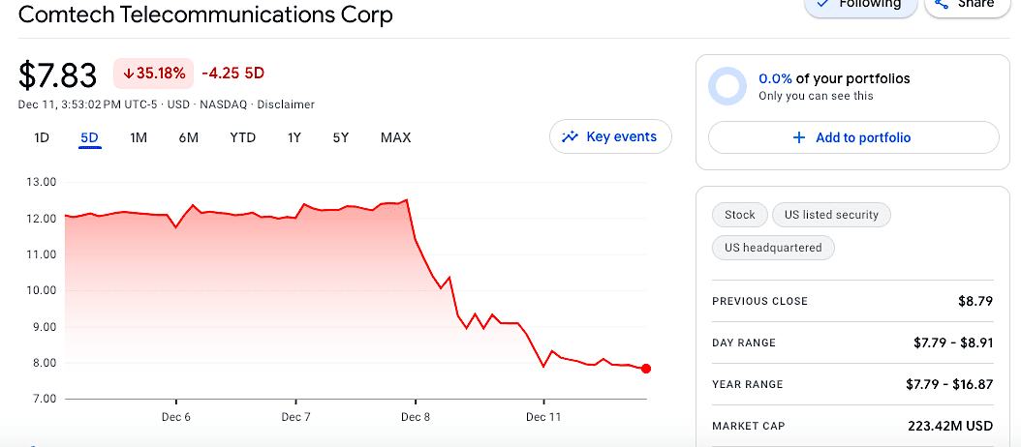Click the down arrow in percentage badge
1021x447 pixels.
pyautogui.click(x=128, y=74)
